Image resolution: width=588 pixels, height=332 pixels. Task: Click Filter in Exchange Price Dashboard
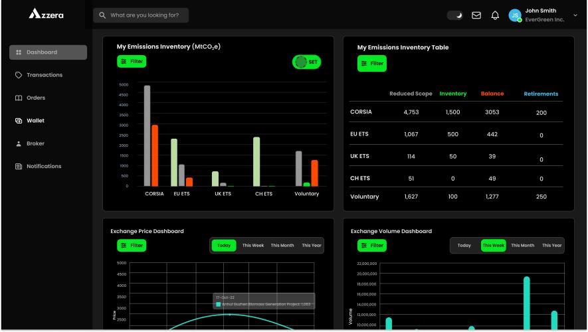click(x=132, y=246)
